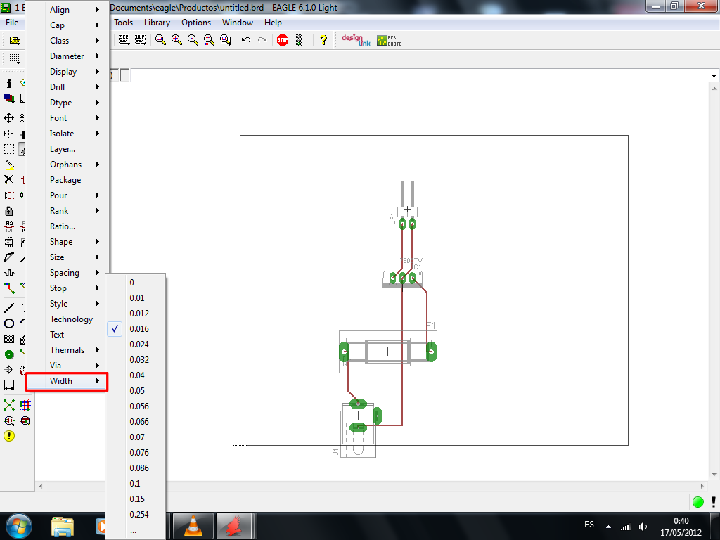720x540 pixels.
Task: Choose Package from the Change menu
Action: point(67,179)
